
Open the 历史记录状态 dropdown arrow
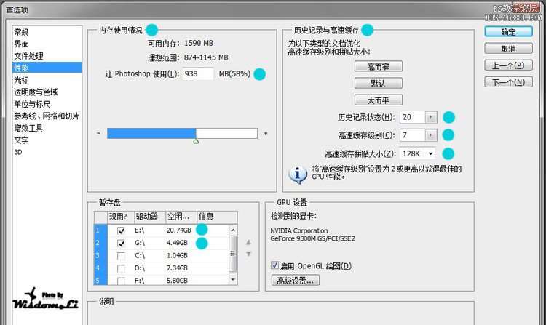[431, 117]
